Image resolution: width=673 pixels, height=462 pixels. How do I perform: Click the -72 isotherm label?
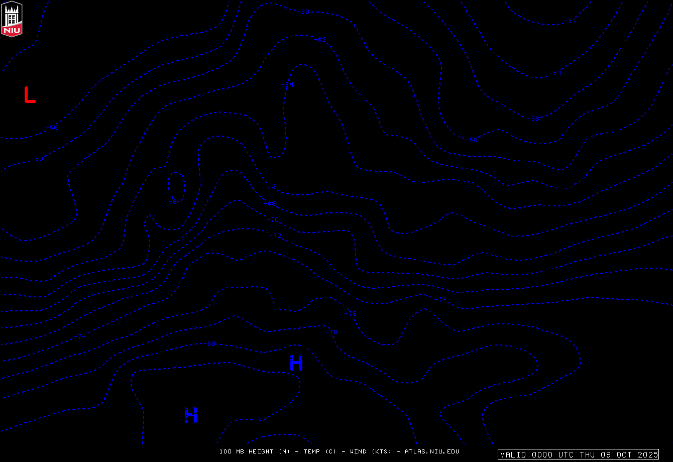(276, 236)
